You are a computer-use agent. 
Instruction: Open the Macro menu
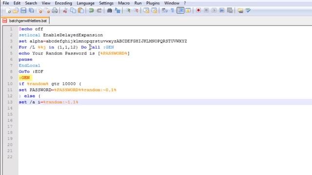124,3
